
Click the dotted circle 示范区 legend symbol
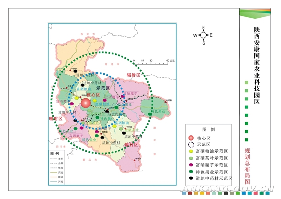[191, 144]
